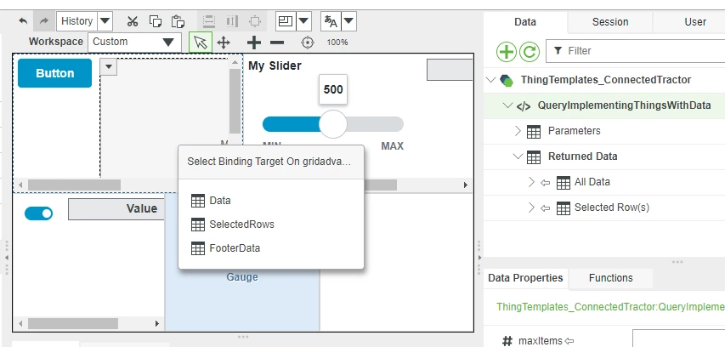Click the Cut scissors icon
Screen dimensions: 725x347
[133, 21]
